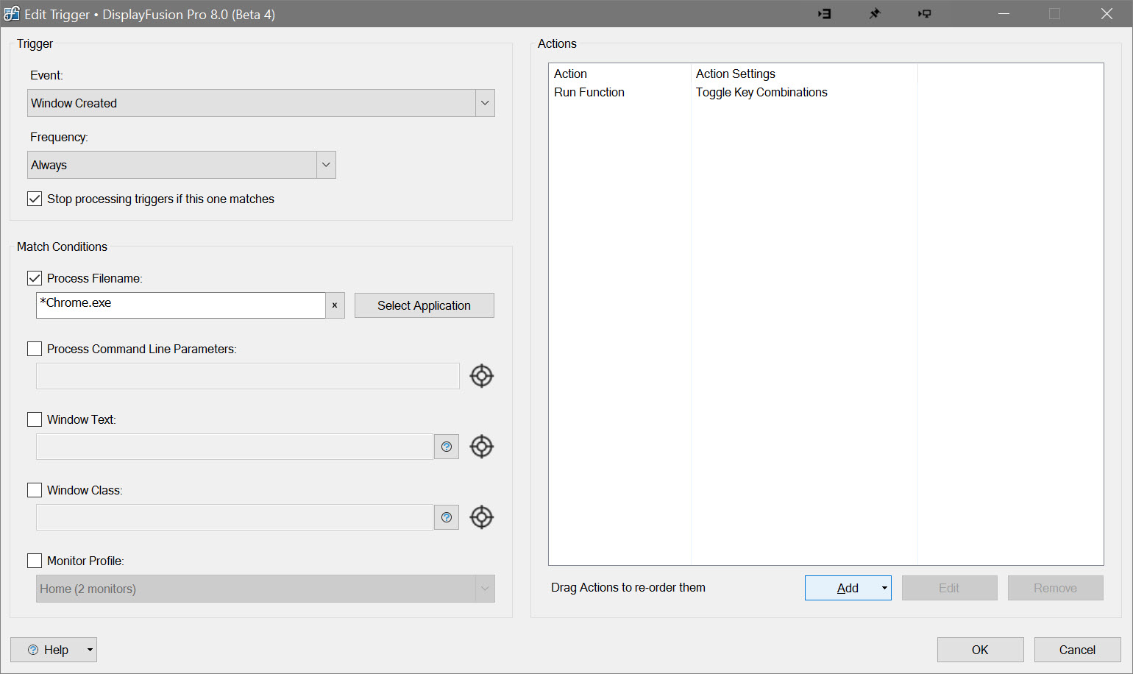
Task: Click the Window Text target crosshair icon
Action: [481, 447]
